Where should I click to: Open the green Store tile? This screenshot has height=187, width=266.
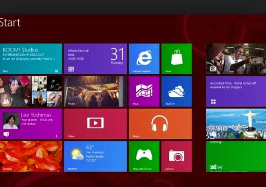point(176,58)
